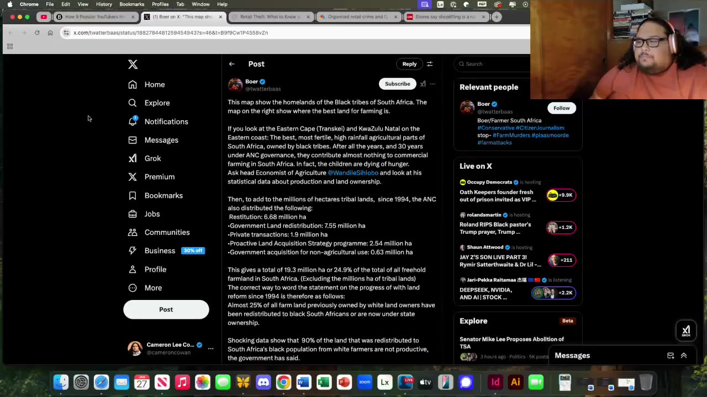Compose new message icon in Messages drawer
This screenshot has width=707, height=397.
(x=671, y=356)
